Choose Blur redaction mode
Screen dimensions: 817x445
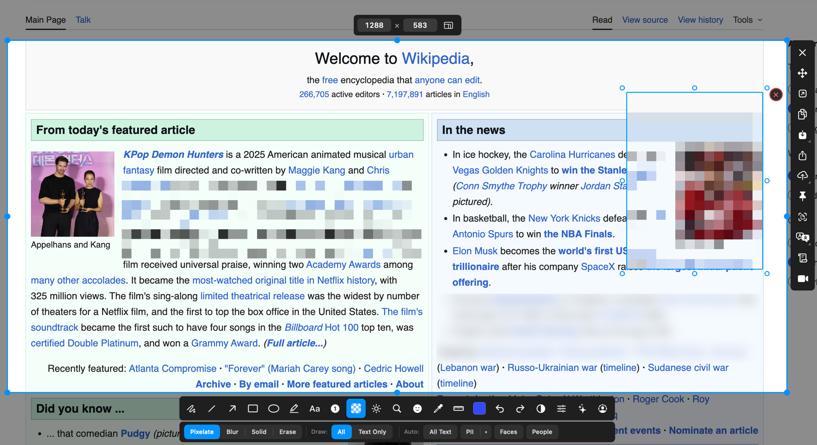pos(232,432)
